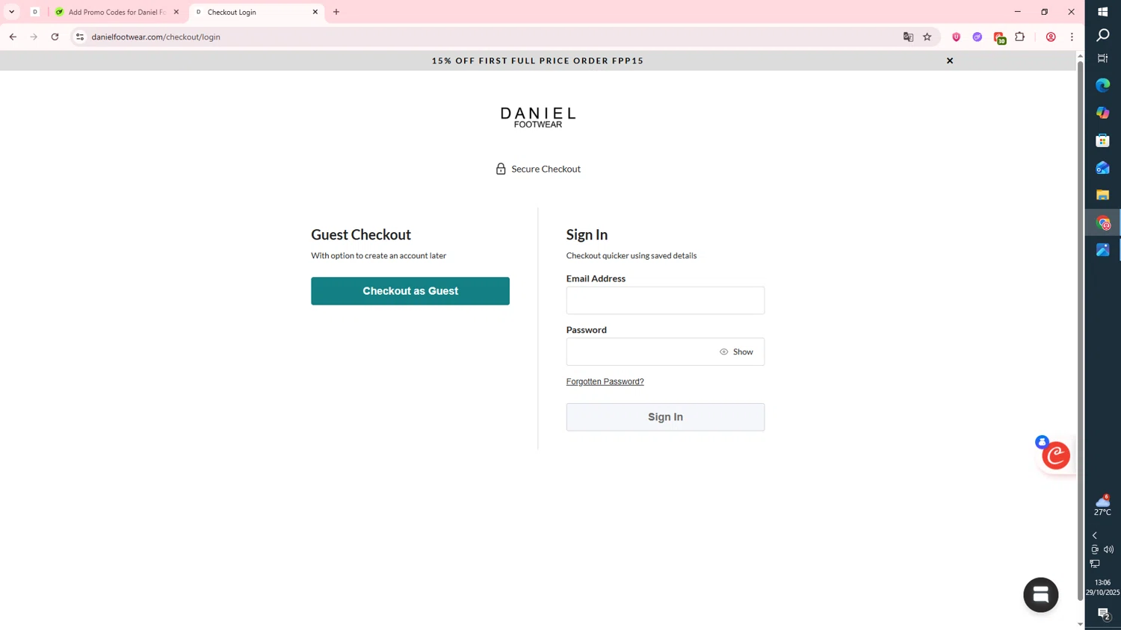Open the Google Translate page icon

tap(908, 37)
